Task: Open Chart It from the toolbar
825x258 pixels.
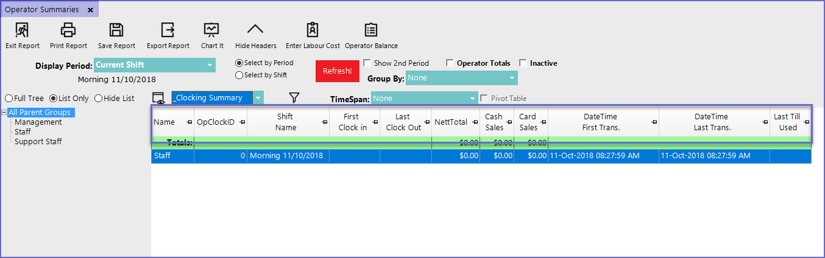Action: tap(211, 30)
